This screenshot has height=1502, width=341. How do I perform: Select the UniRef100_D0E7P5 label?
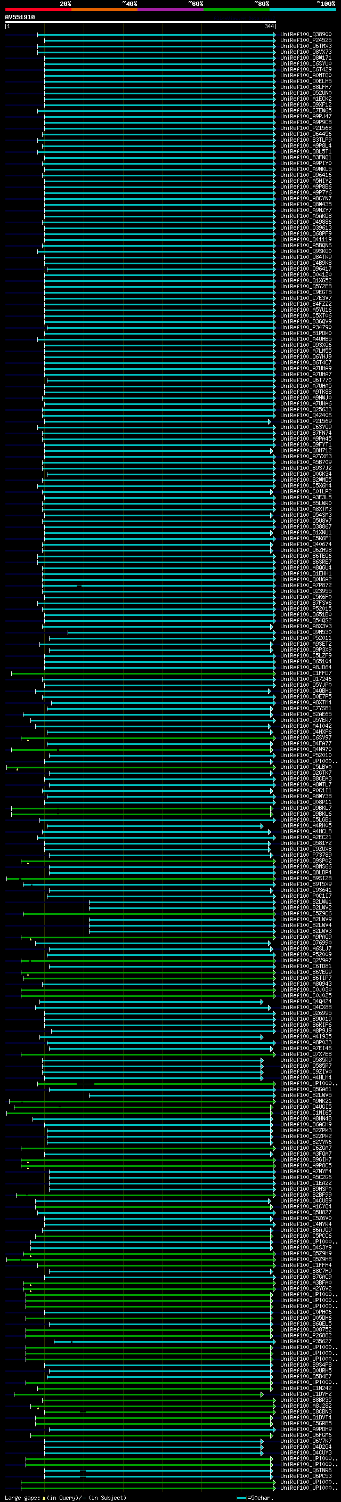[x=306, y=696]
